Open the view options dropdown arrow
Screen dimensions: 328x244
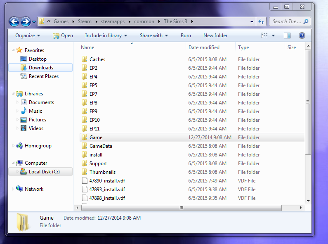click(273, 36)
